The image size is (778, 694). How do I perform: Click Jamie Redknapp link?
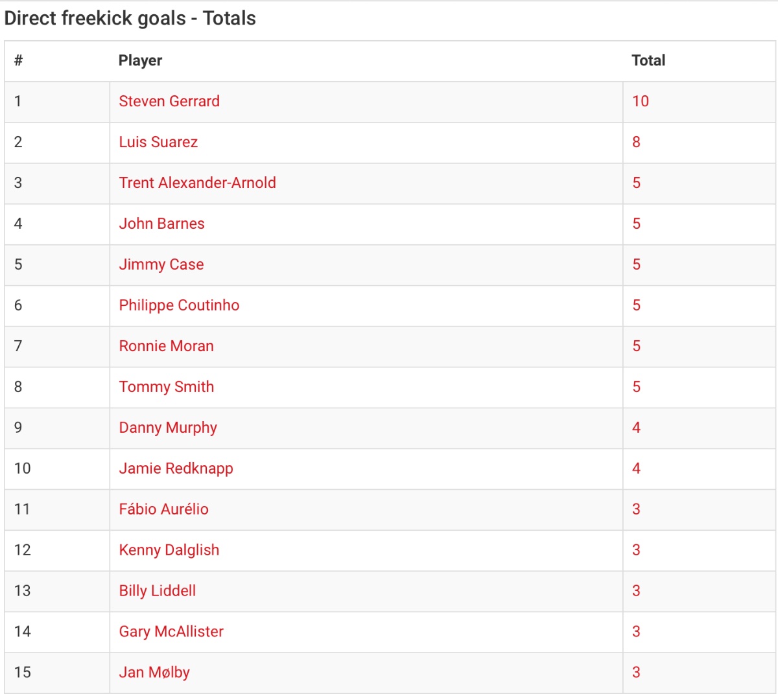176,468
